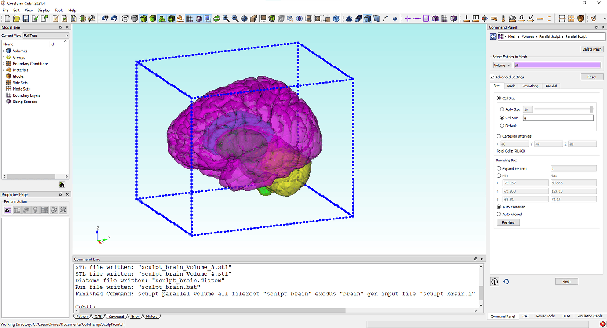This screenshot has height=328, width=607.
Task: Switch to the Python command tab
Action: tap(82, 317)
